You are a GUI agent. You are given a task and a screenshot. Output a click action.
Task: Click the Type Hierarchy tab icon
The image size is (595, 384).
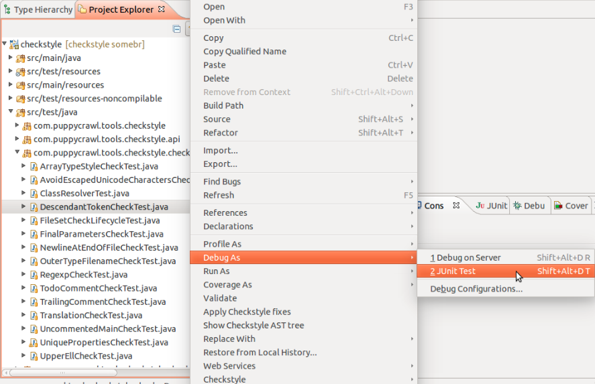(7, 10)
